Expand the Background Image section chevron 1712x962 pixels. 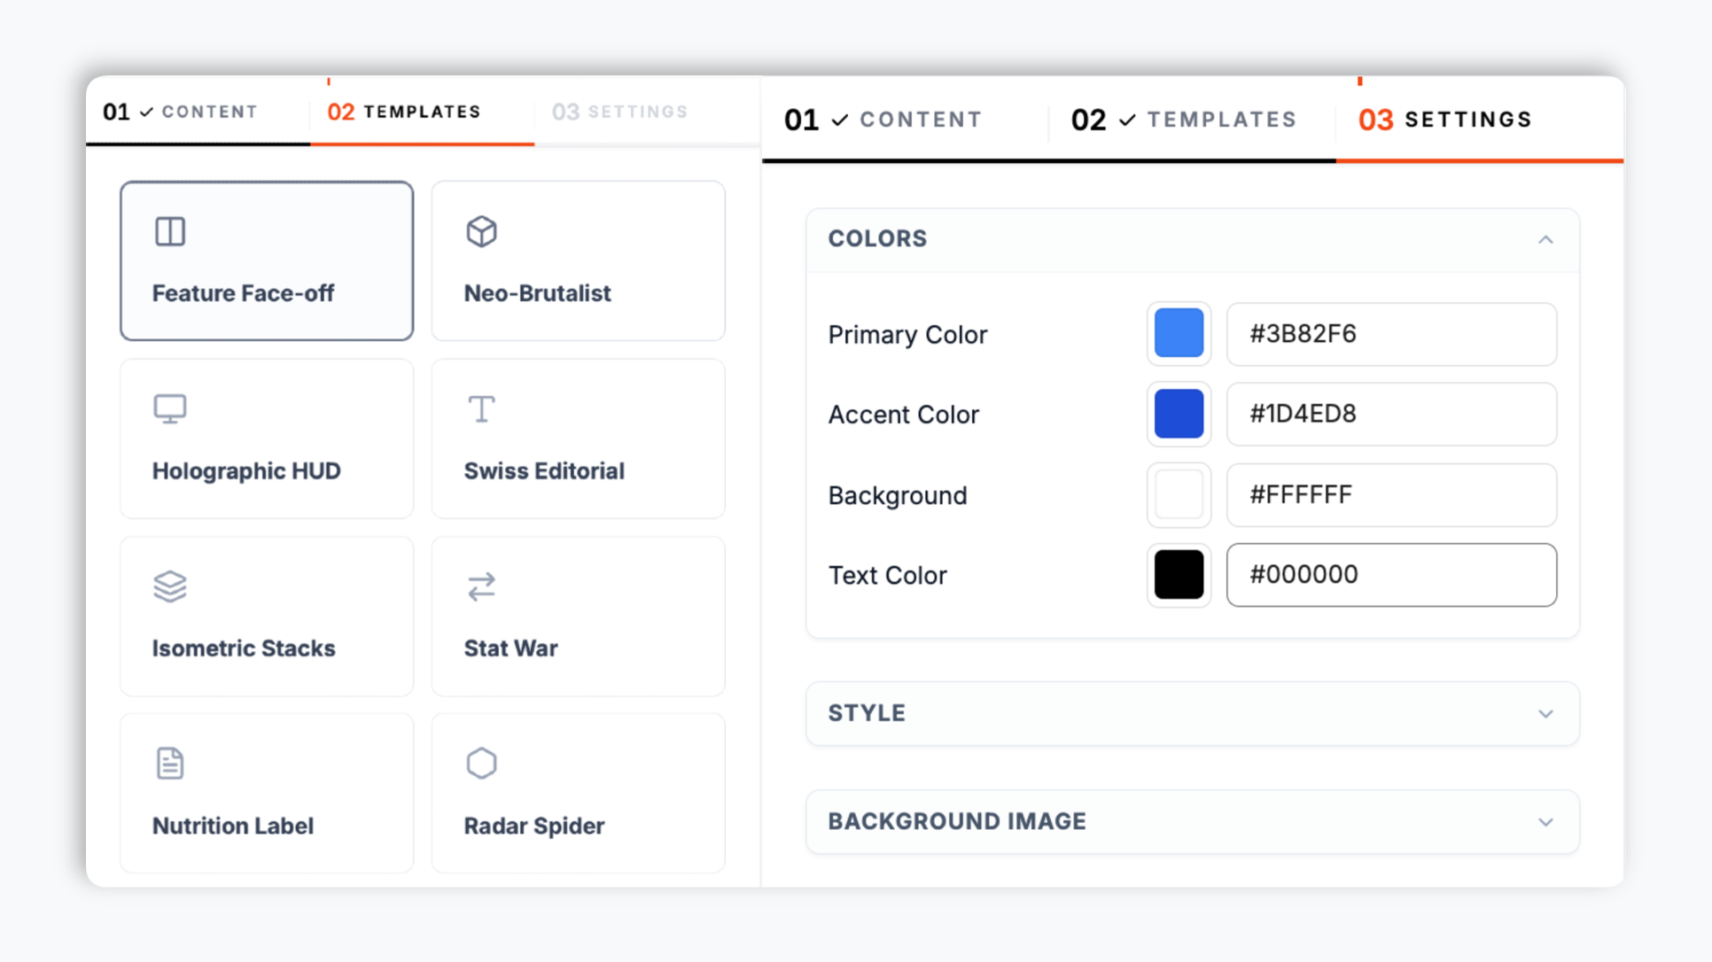coord(1545,822)
